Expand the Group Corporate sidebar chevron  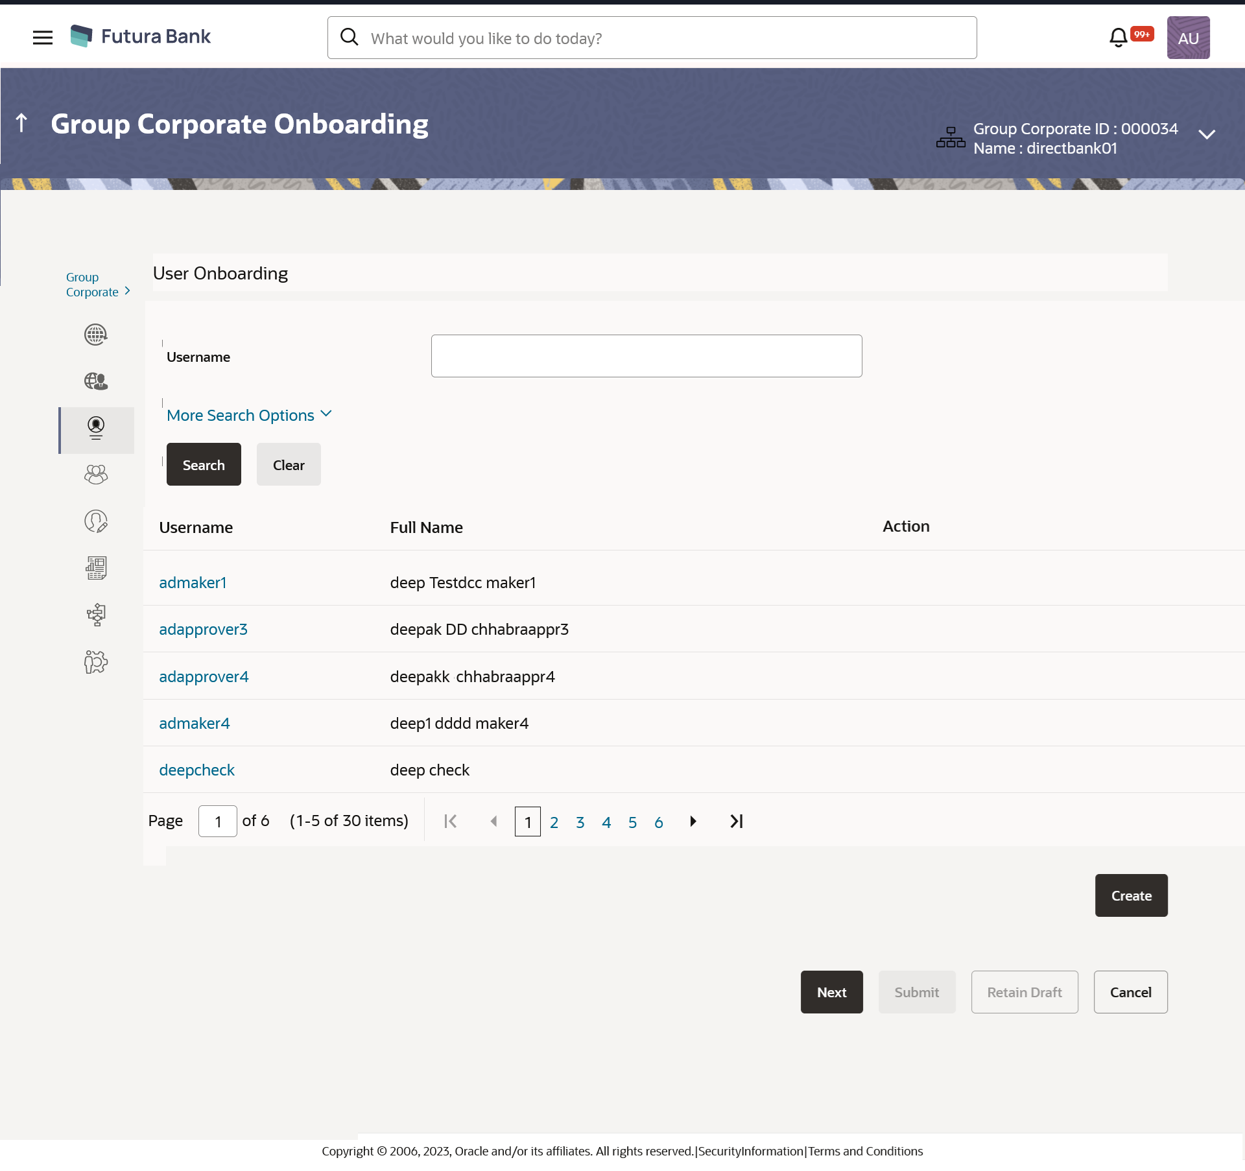(x=127, y=291)
